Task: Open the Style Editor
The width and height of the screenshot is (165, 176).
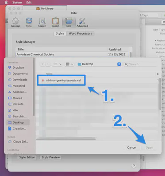Action: [x=27, y=158]
